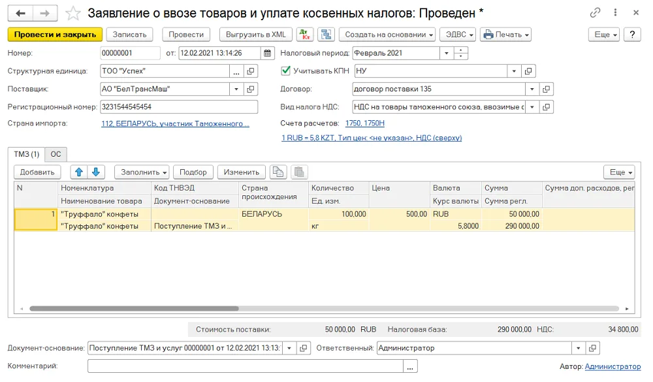Move table row down with blue arrow
Viewport: 653px width, 382px height.
(96, 172)
